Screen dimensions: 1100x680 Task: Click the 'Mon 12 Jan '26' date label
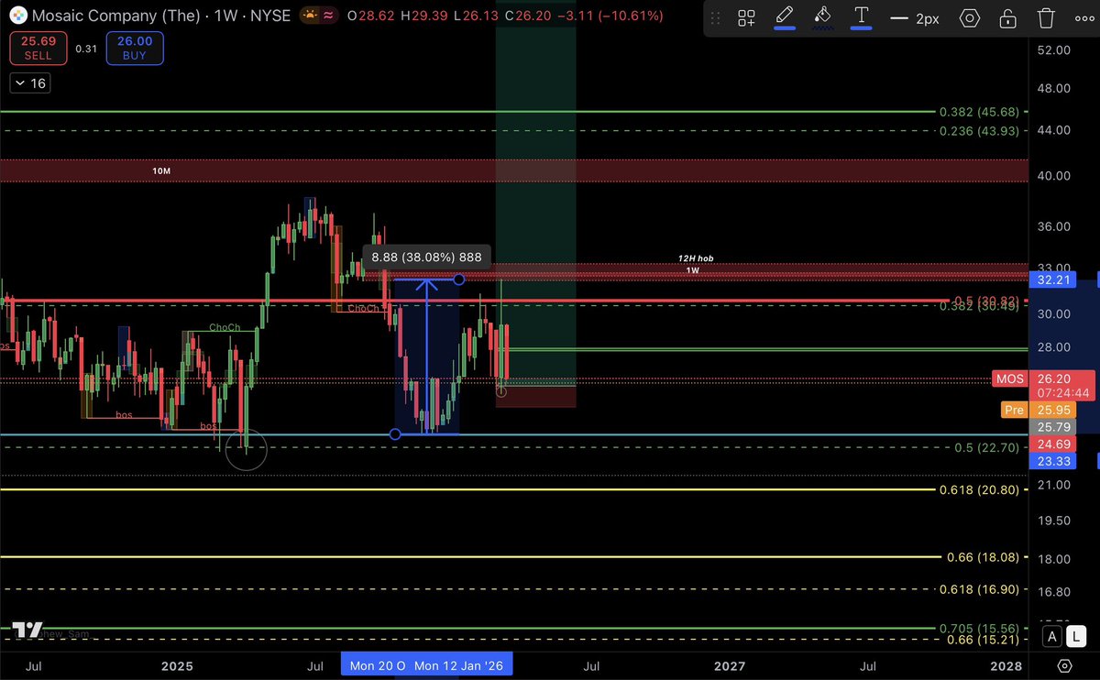pyautogui.click(x=461, y=665)
